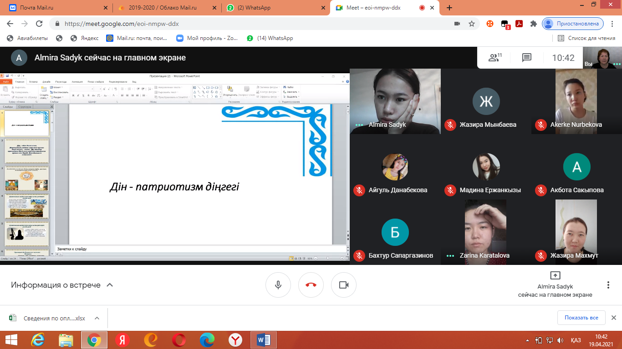Toggle the microphone on or off
The width and height of the screenshot is (622, 349).
[278, 285]
